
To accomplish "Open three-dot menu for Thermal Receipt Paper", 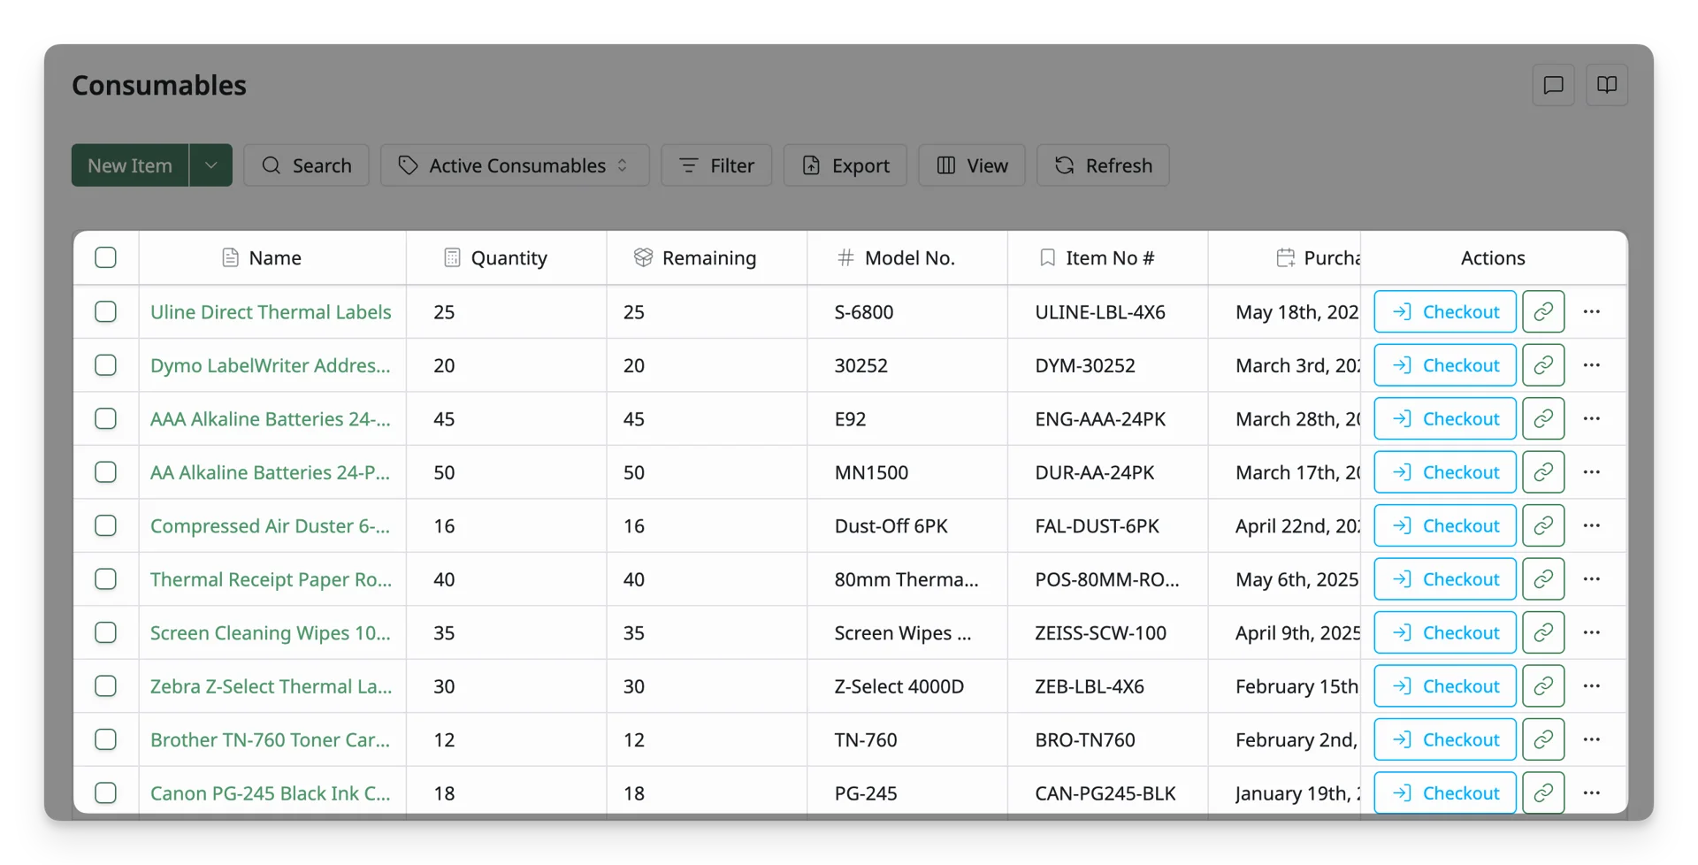I will point(1592,579).
